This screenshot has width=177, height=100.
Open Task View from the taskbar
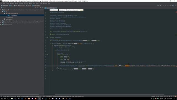(x=8, y=99)
